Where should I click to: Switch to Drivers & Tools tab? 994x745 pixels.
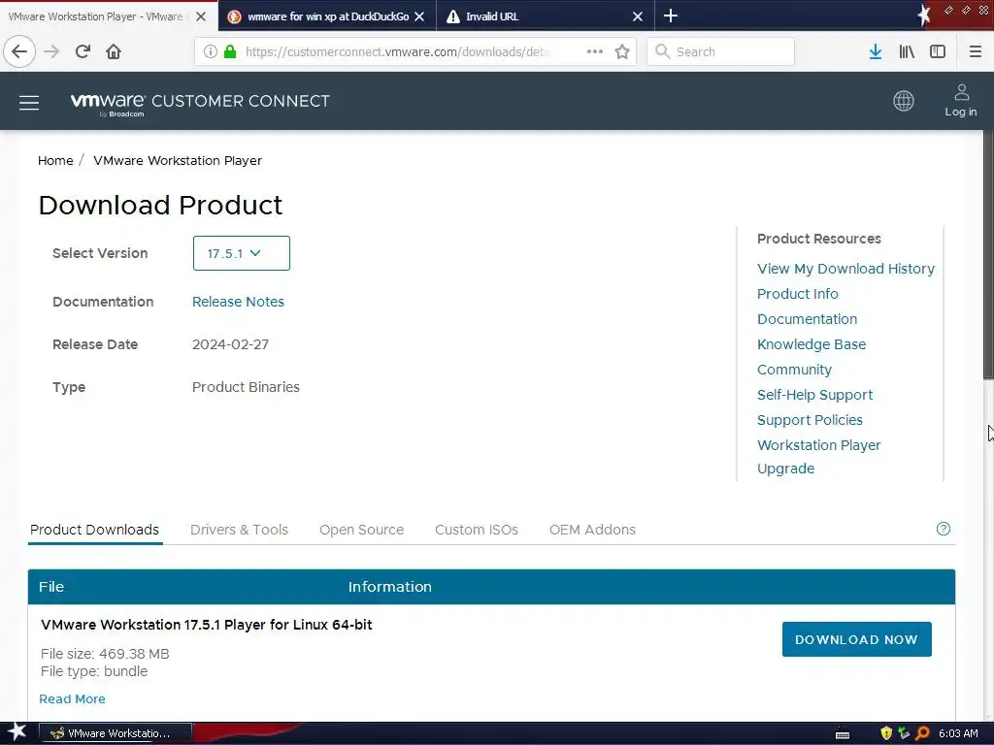pos(239,530)
